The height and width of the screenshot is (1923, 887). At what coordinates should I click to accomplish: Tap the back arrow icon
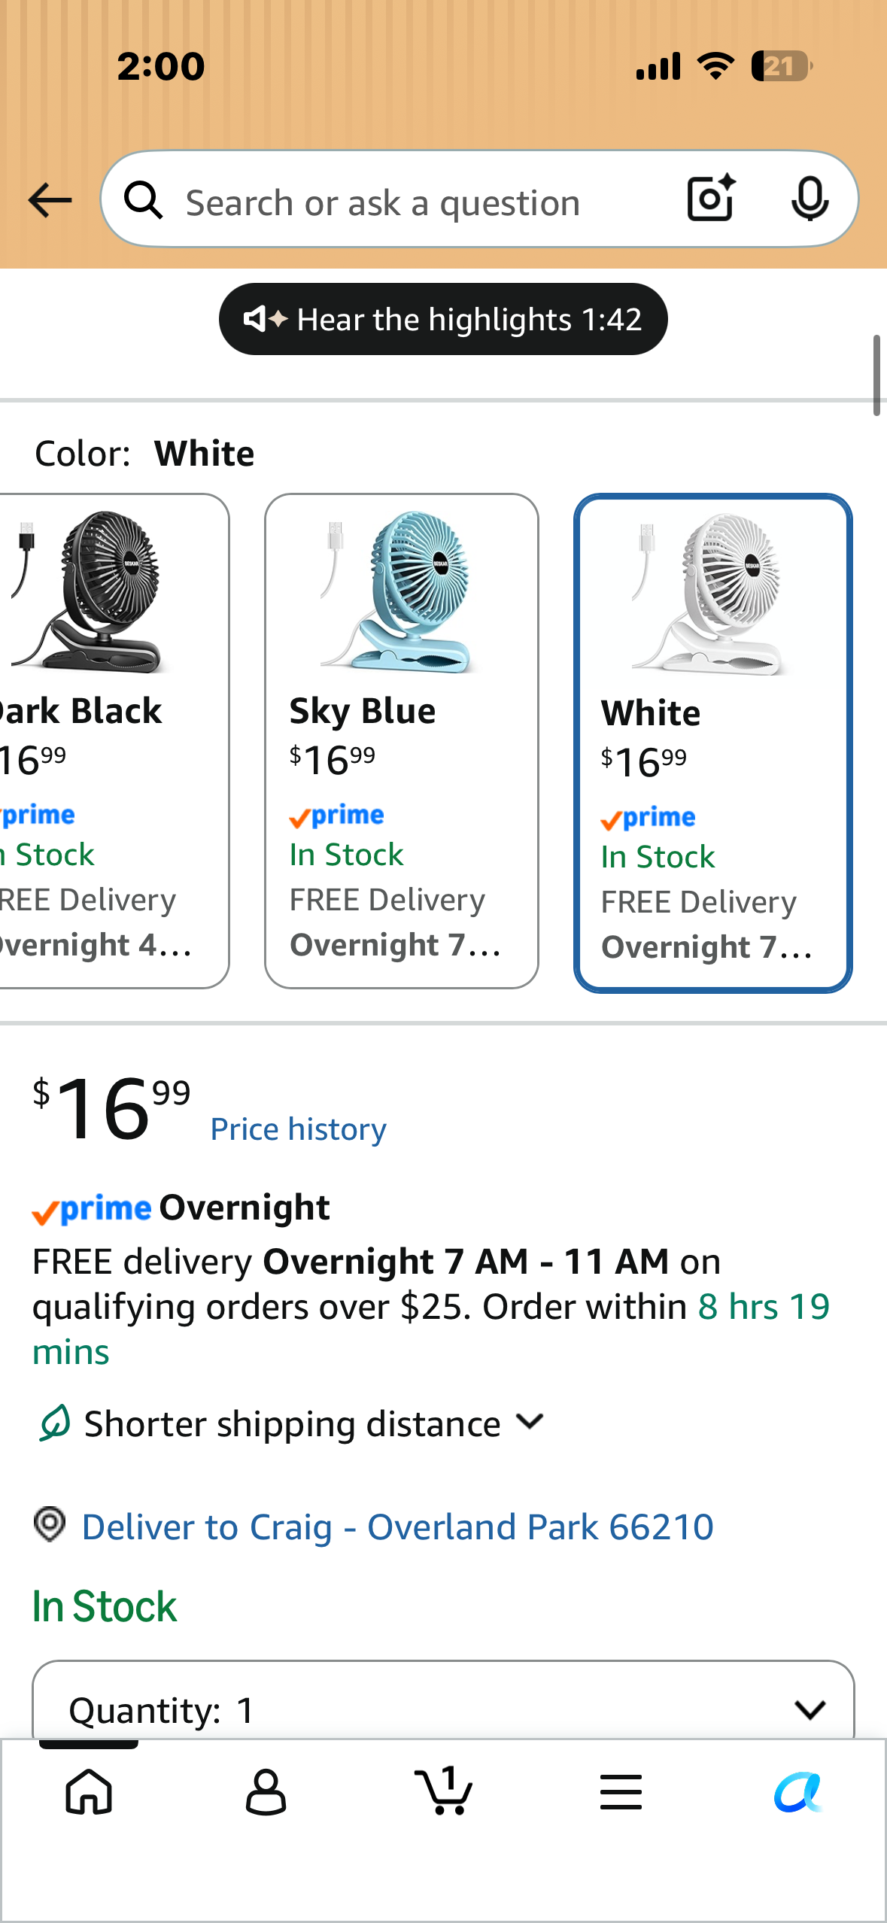(50, 200)
